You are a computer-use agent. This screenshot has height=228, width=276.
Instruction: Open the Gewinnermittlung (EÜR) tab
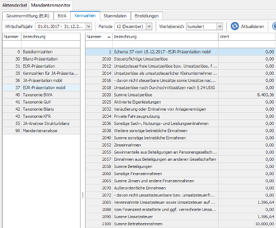(x=28, y=16)
